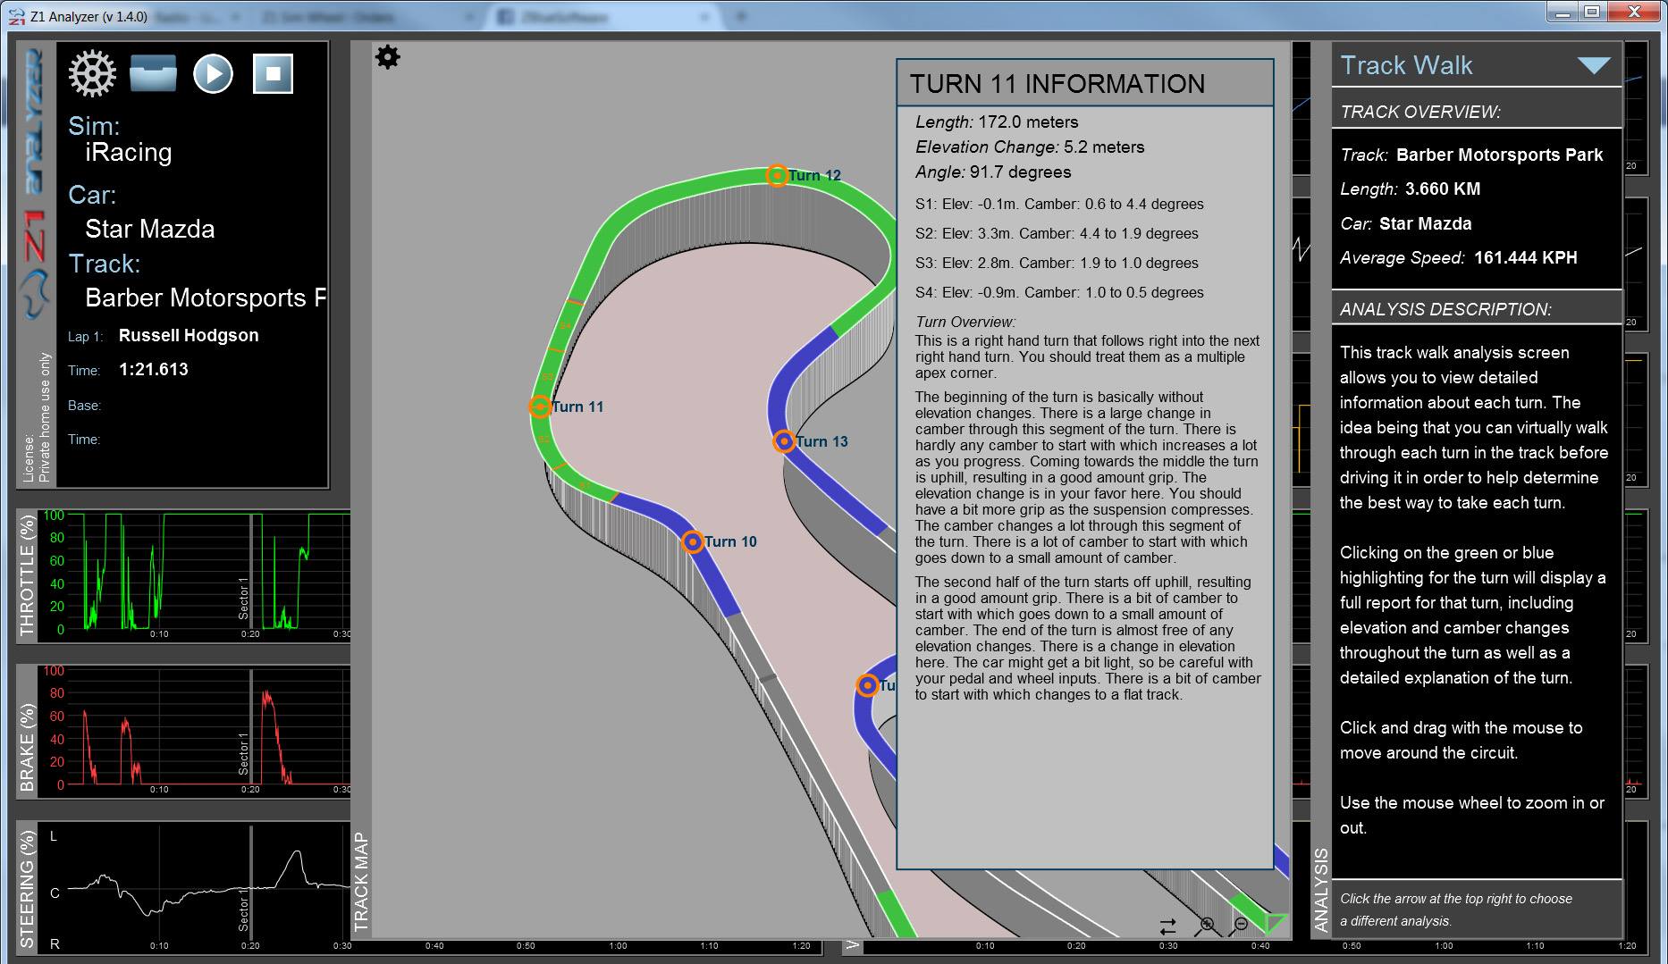Click the TRACK MAP panel label

pos(361,883)
